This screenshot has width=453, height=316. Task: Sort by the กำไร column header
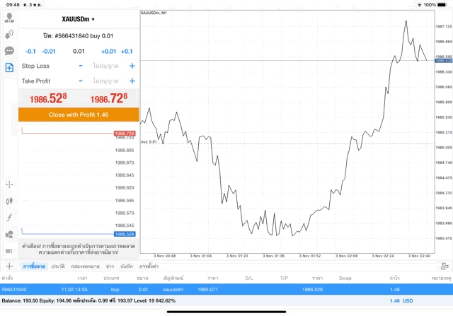click(394, 279)
